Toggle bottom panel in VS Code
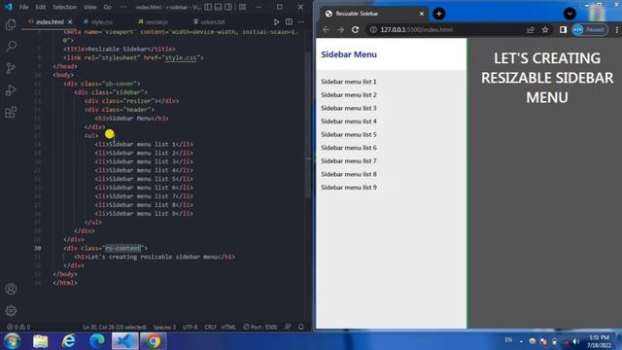The width and height of the screenshot is (622, 350). [218, 7]
